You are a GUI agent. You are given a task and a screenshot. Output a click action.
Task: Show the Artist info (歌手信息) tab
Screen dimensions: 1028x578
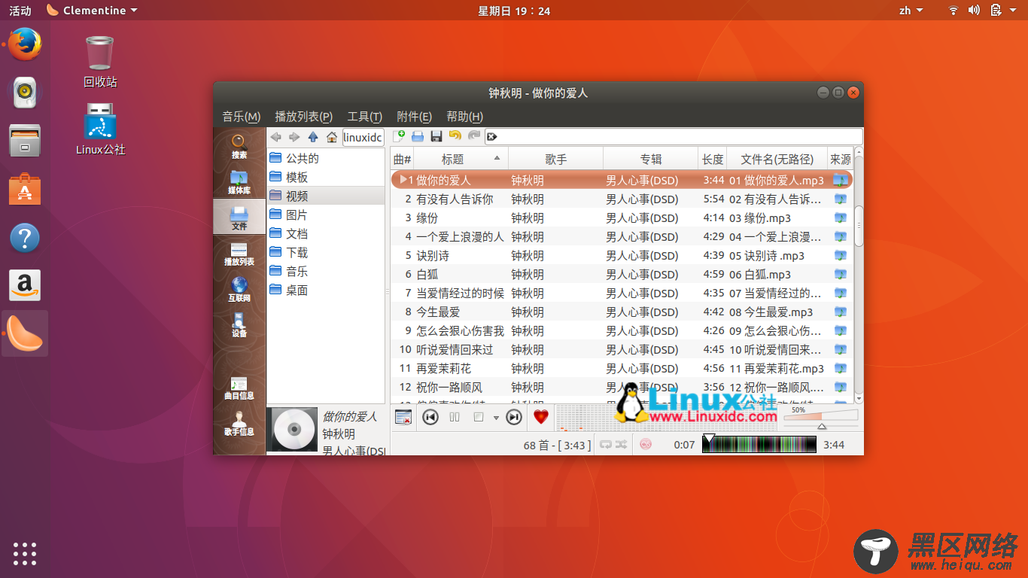(239, 424)
